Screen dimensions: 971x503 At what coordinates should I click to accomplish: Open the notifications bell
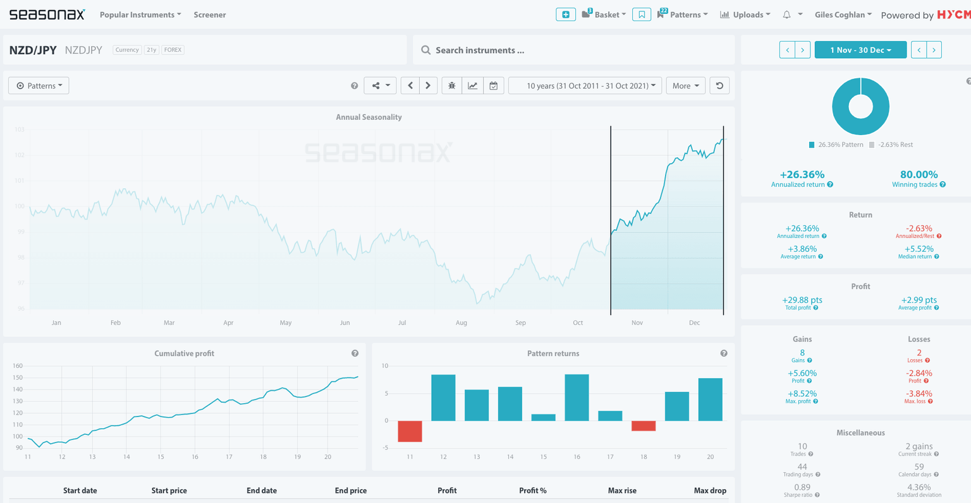787,15
